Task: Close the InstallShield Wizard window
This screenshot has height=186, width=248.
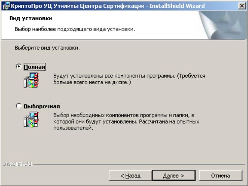Action: pyautogui.click(x=242, y=6)
